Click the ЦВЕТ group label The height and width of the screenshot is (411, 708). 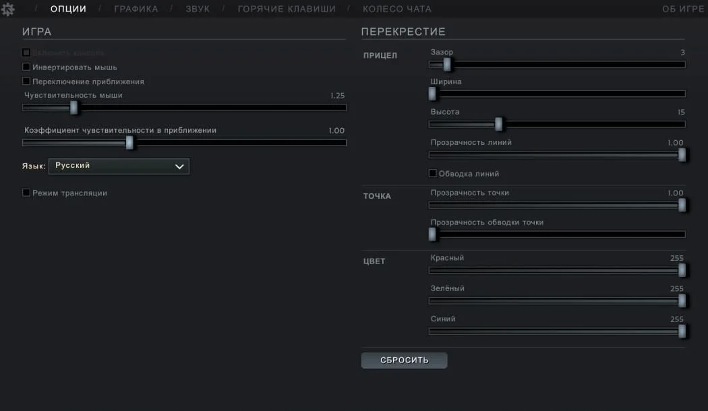[x=374, y=261]
